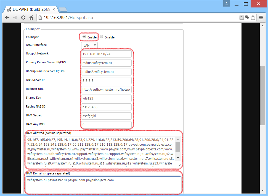Click the UAM Any DNS field

[x=106, y=125]
